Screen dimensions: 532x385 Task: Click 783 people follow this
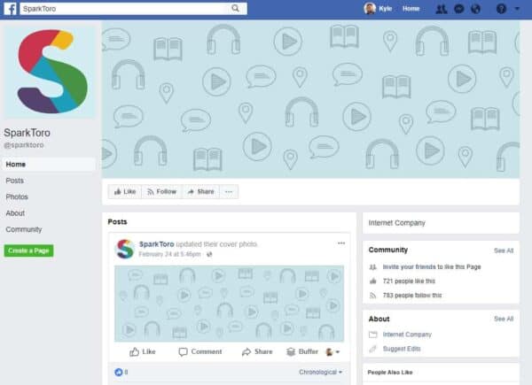(x=412, y=296)
